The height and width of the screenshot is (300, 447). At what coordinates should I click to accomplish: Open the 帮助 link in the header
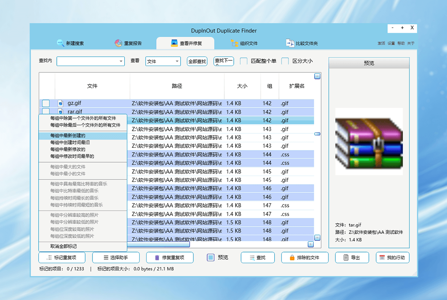[x=401, y=43]
